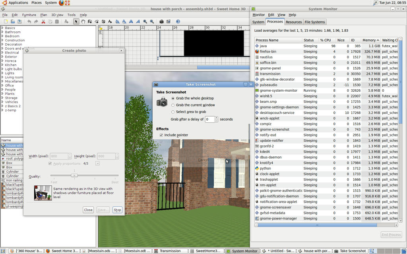
Task: Click the lifebuoy help icon in top panel
Action: pyautogui.click(x=67, y=3)
